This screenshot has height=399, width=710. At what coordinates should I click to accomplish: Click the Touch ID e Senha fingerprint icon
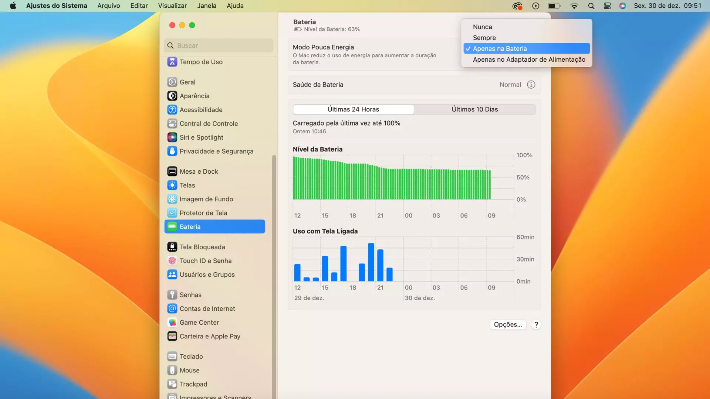coord(172,261)
